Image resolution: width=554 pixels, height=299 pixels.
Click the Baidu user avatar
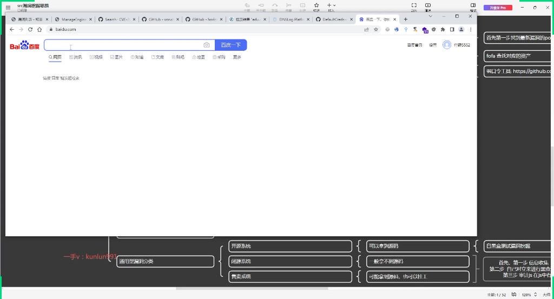446,44
